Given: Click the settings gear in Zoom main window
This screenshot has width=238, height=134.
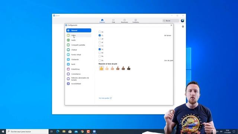Looking at the screenshot, I should pyautogui.click(x=183, y=26).
